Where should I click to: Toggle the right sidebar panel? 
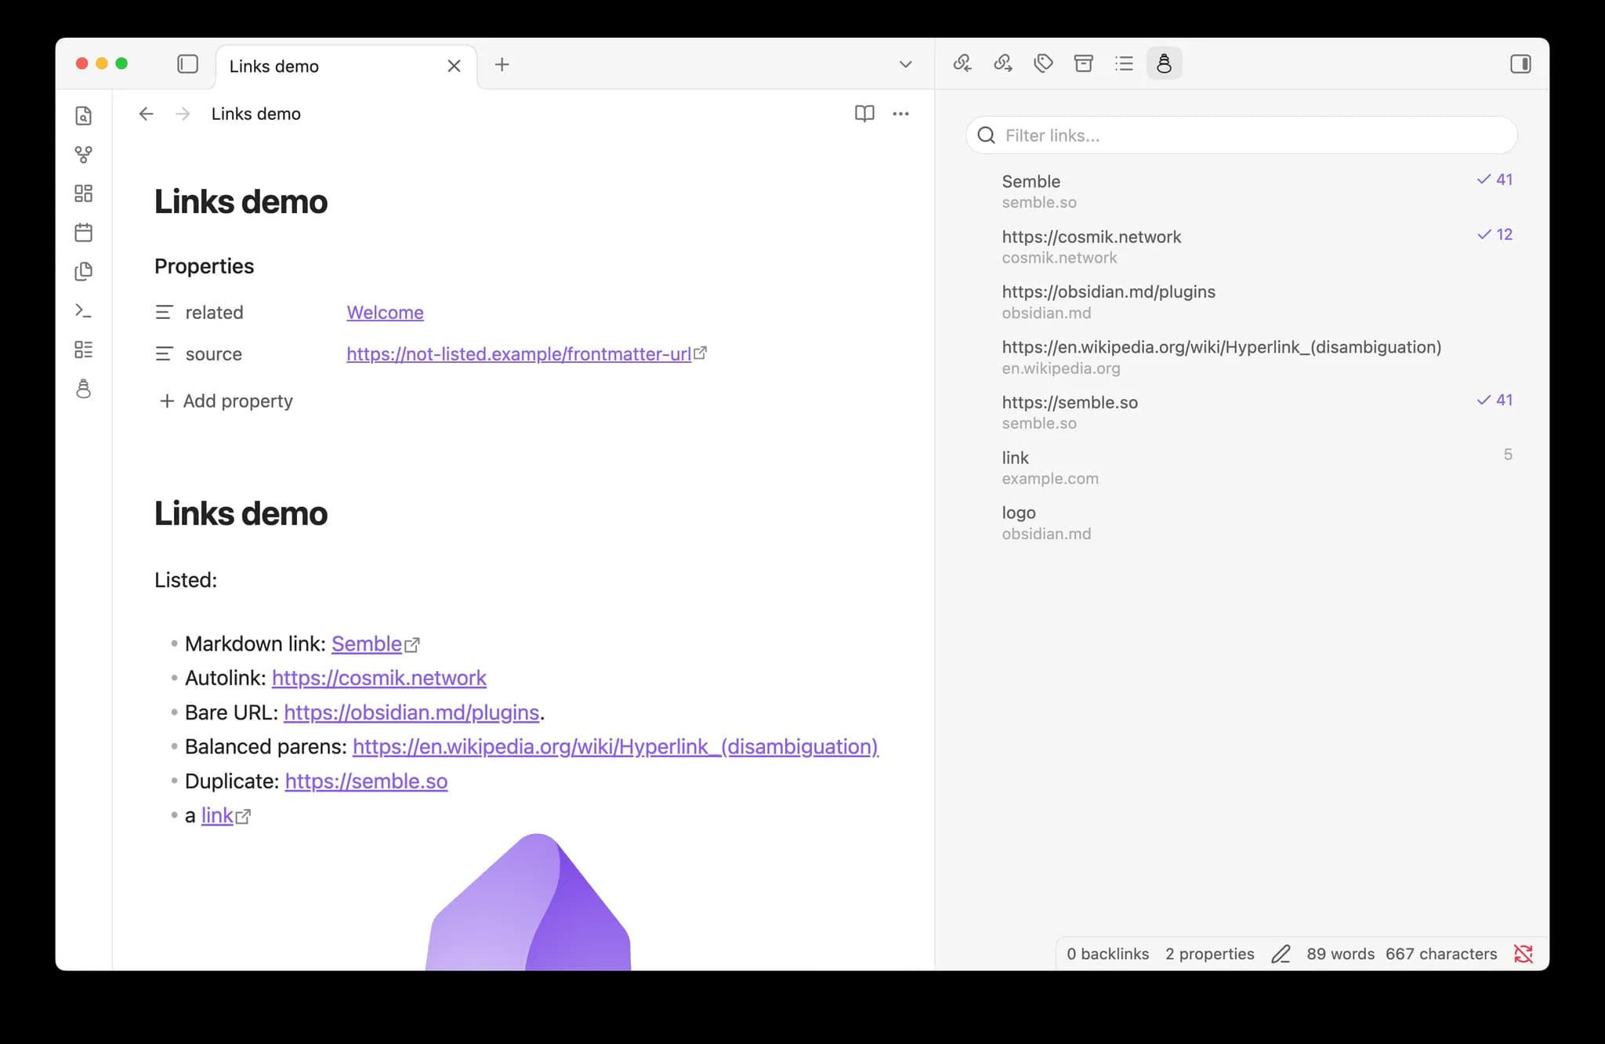[x=1520, y=64]
